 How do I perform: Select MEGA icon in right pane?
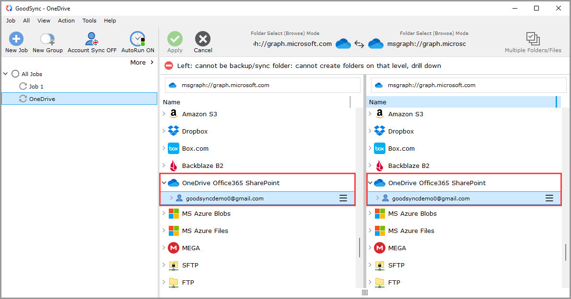click(x=380, y=248)
